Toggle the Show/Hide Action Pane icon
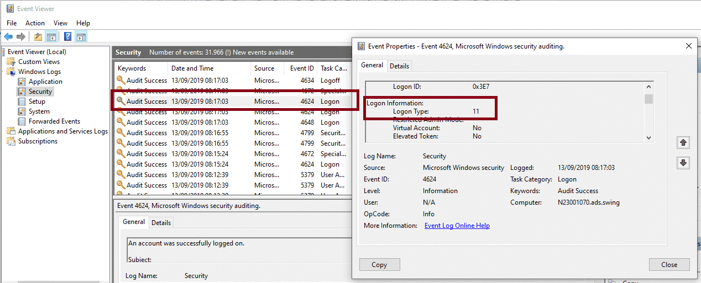 (81, 37)
